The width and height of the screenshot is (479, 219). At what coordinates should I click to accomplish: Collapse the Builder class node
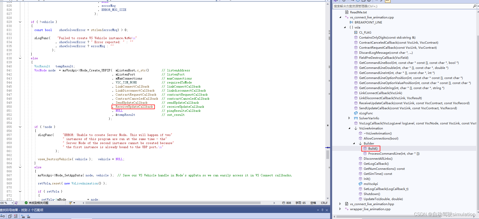point(354,143)
